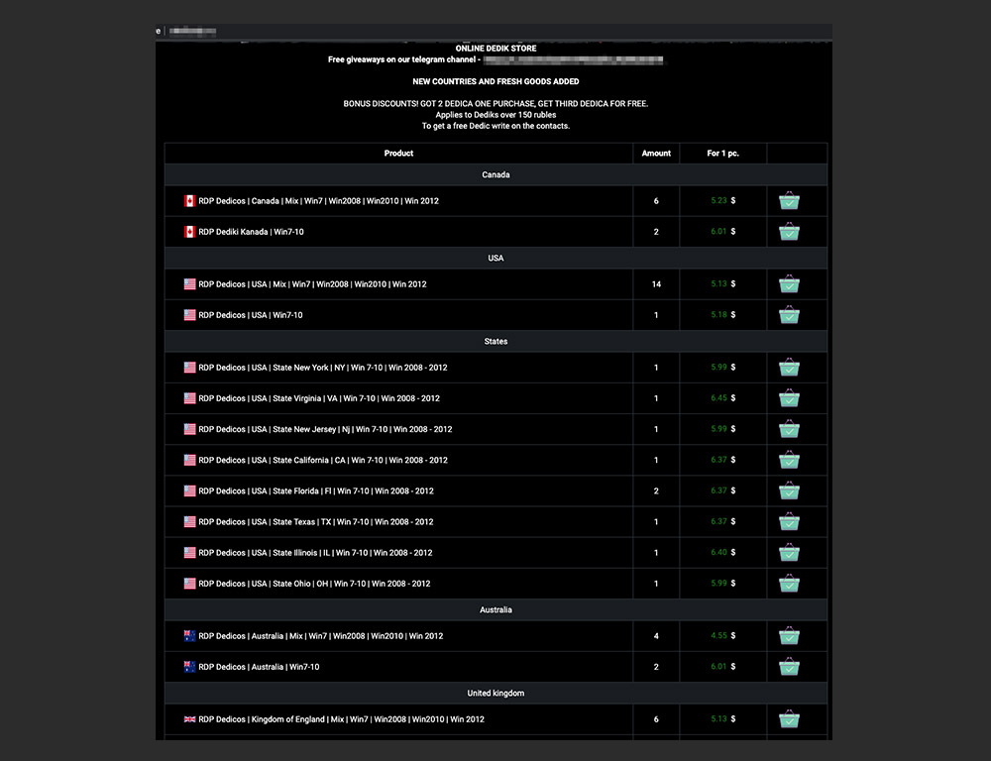
Task: Click basket icon for Kingdom of England row
Action: pos(789,719)
